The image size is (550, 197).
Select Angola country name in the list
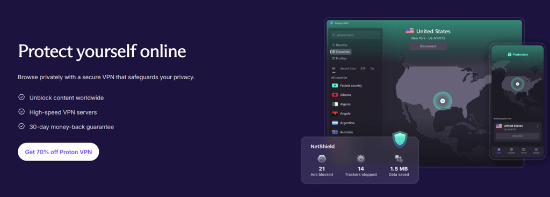345,113
